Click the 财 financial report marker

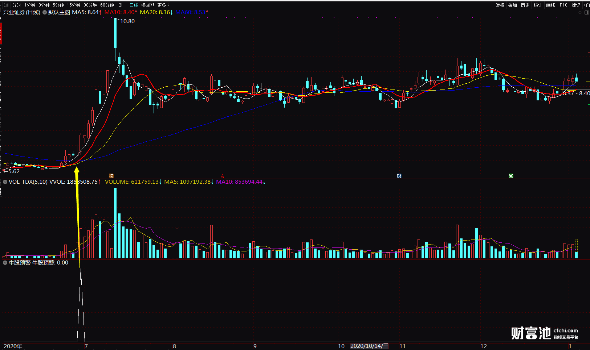point(399,176)
